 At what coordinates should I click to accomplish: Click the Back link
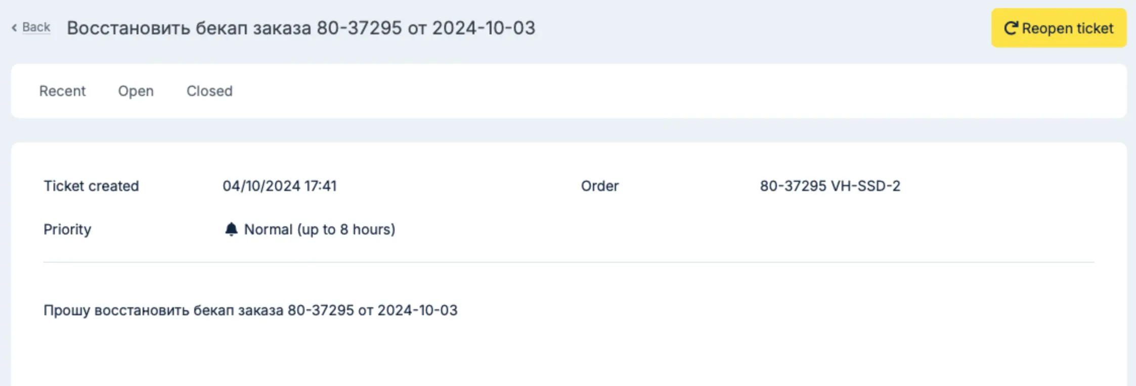[x=36, y=27]
